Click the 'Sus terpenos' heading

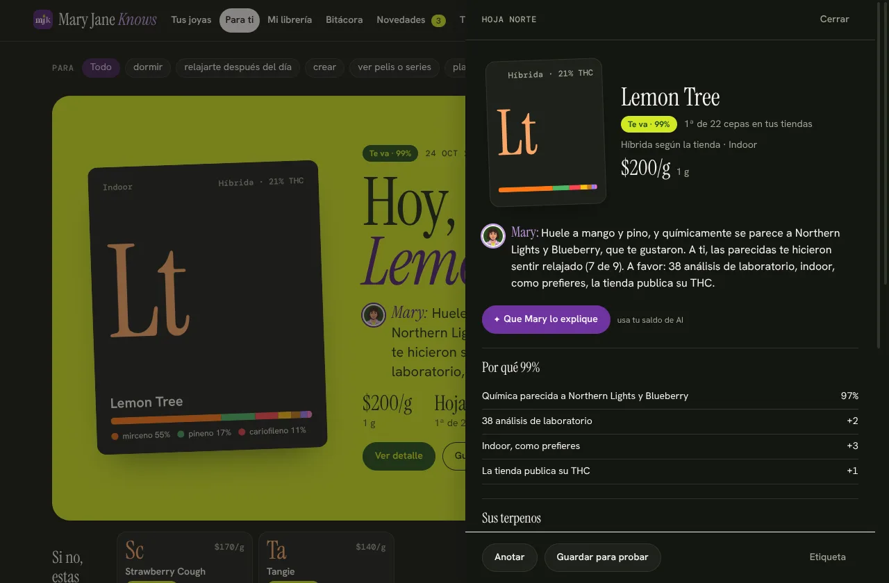511,518
